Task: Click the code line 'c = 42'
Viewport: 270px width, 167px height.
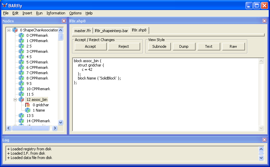Action: (x=87, y=69)
